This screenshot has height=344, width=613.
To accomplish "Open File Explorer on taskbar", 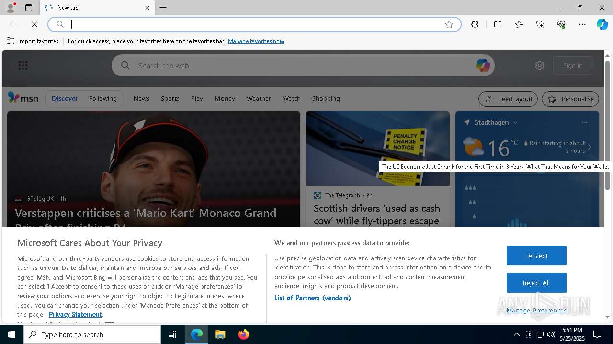I will tap(220, 334).
